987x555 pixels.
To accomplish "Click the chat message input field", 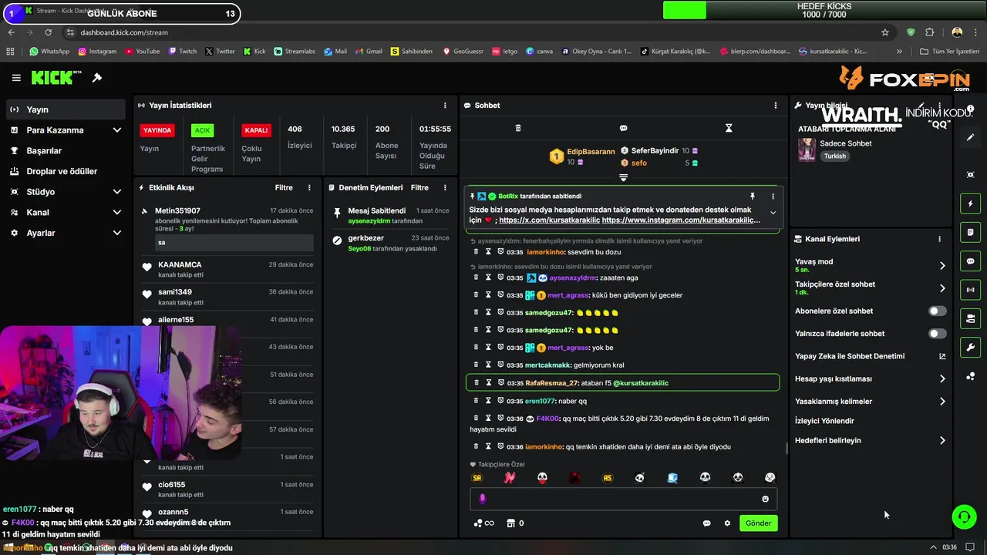I will (623, 499).
